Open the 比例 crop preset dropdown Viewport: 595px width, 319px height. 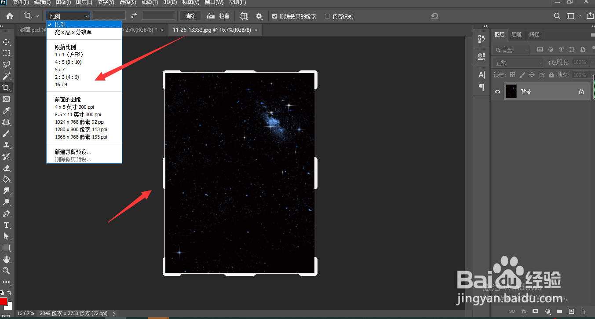click(x=68, y=16)
